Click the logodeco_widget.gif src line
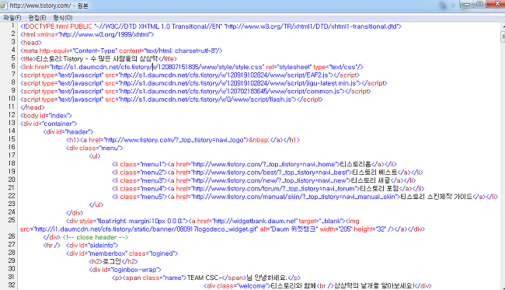This screenshot has height=290, width=505. (x=222, y=229)
